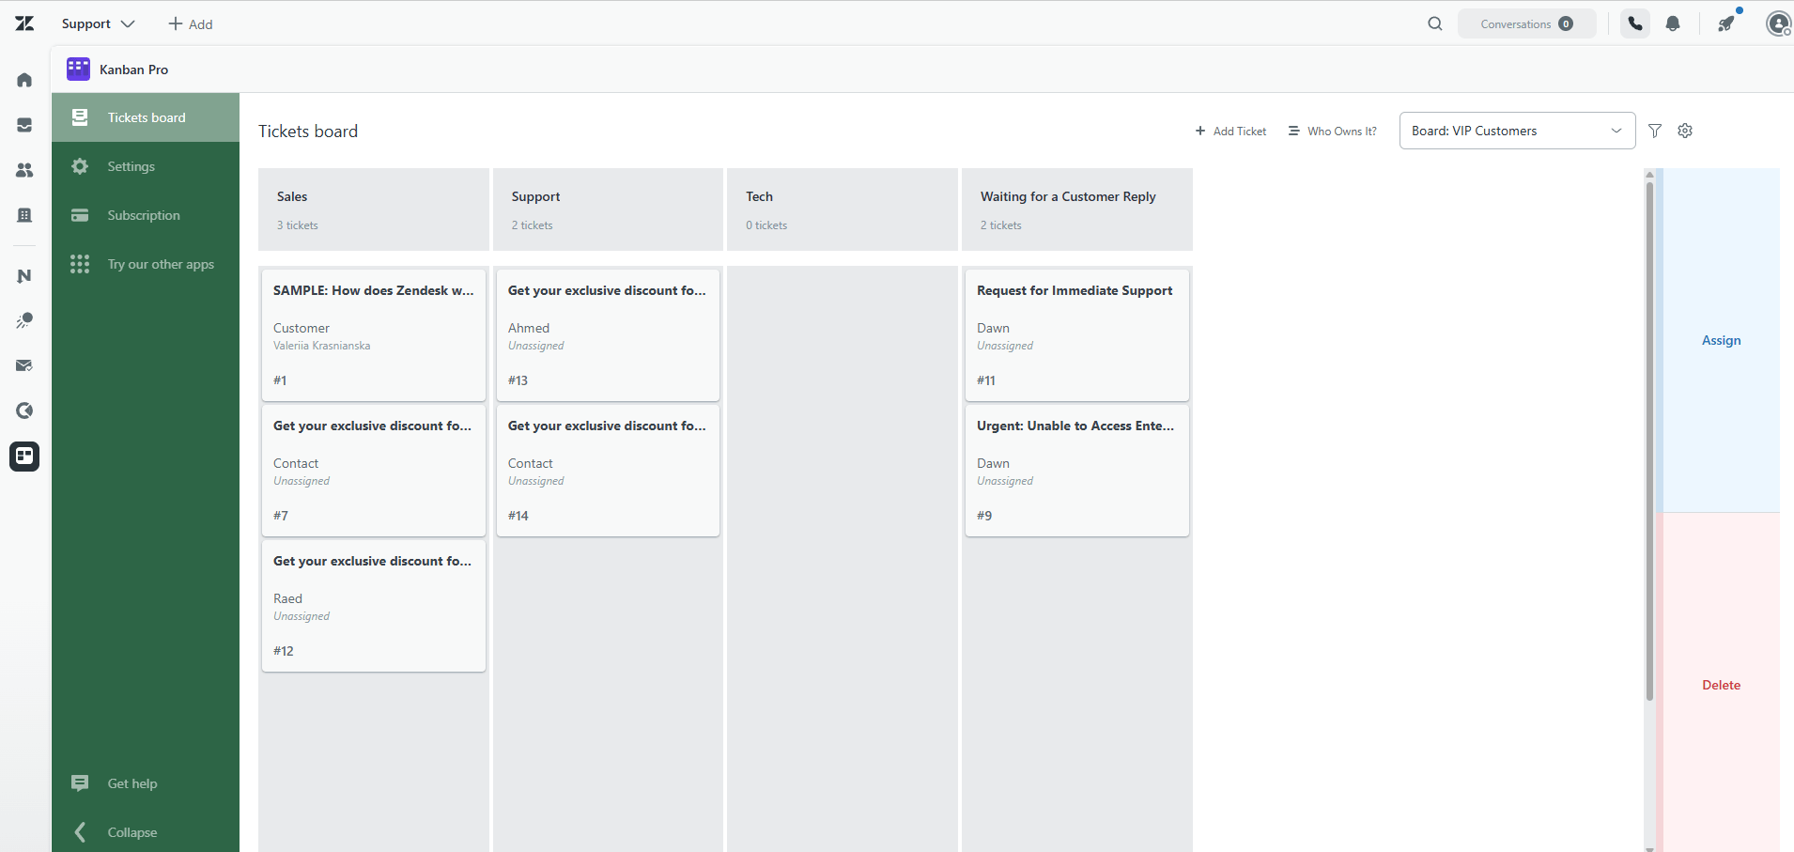Click Waiting for a Customer Reply header
1794x852 pixels.
click(x=1076, y=209)
